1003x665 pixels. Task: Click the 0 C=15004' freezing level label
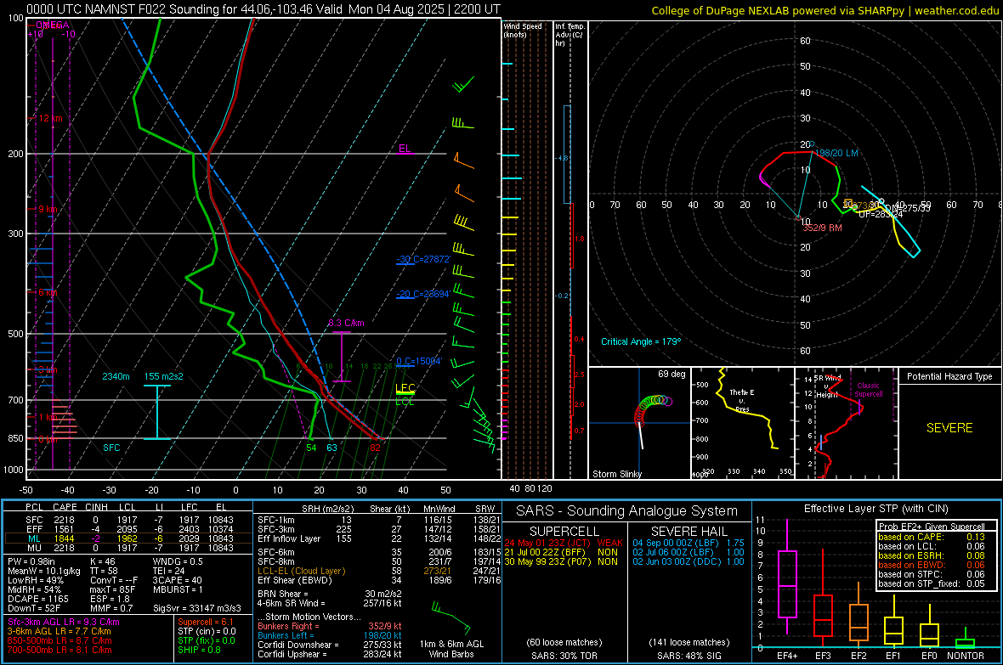click(419, 361)
